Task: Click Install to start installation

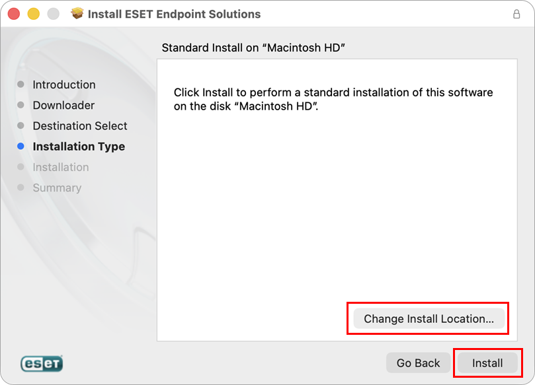Action: 487,363
